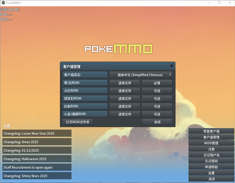This screenshot has width=235, height=183.
Task: Close the 客户端管理 dialog with the X icon
Action: 172,66
